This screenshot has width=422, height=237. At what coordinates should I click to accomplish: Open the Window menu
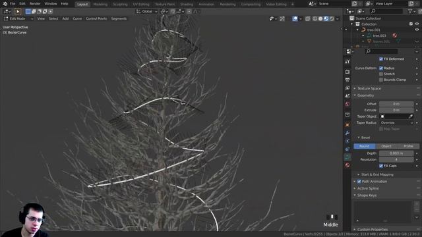(51, 4)
